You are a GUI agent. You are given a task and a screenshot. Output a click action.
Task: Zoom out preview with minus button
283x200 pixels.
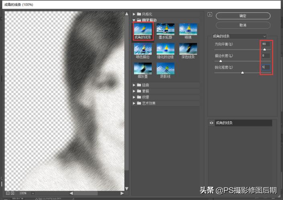pyautogui.click(x=8, y=193)
